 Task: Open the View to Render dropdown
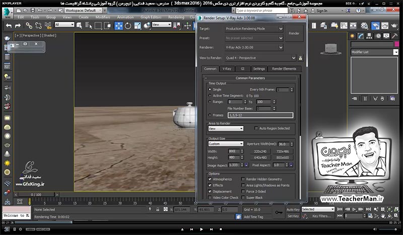coord(260,58)
